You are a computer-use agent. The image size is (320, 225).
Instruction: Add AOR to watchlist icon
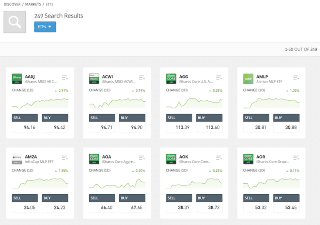pos(296,158)
